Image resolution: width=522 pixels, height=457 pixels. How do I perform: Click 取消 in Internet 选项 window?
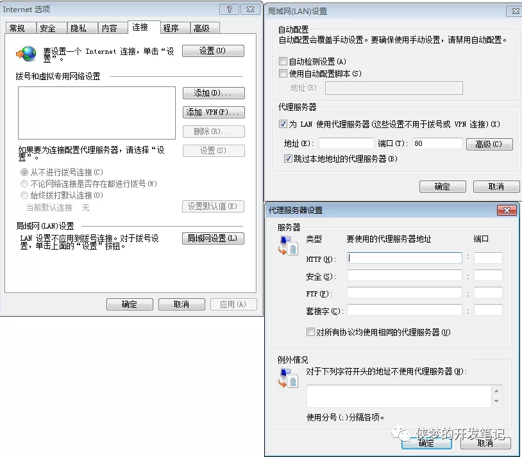(x=181, y=305)
